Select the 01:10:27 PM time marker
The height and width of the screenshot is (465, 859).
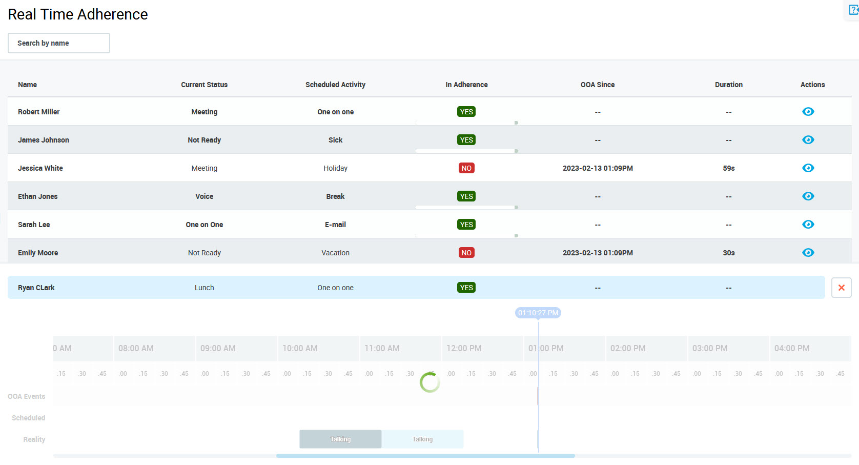click(x=538, y=313)
